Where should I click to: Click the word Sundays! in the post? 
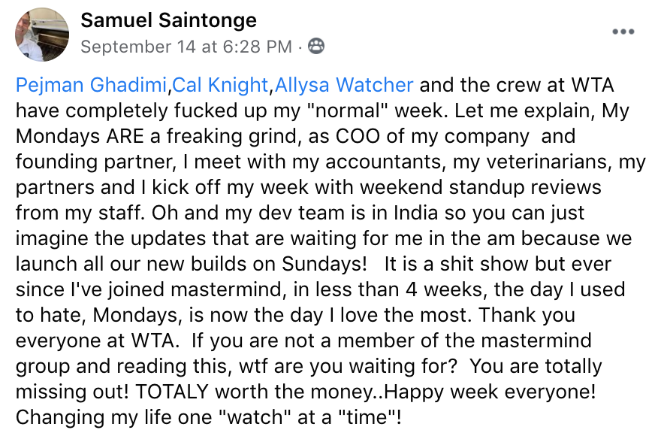324,265
